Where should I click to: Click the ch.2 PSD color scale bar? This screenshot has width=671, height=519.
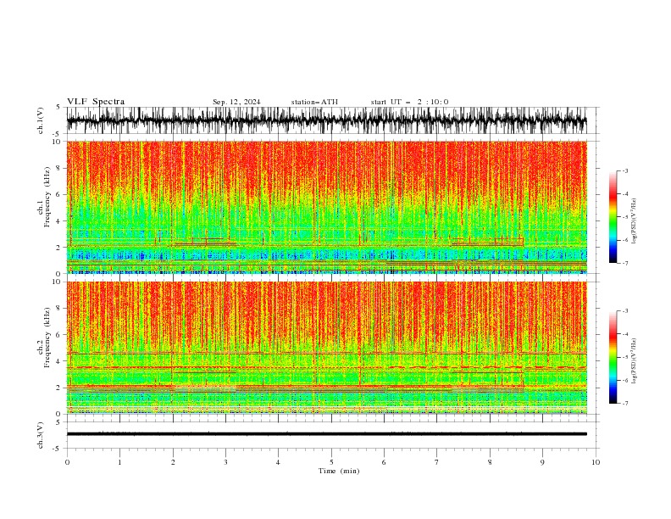point(613,357)
